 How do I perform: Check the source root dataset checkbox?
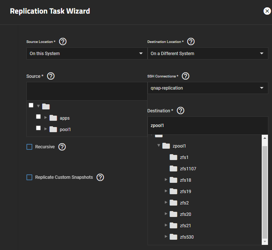click(31, 105)
